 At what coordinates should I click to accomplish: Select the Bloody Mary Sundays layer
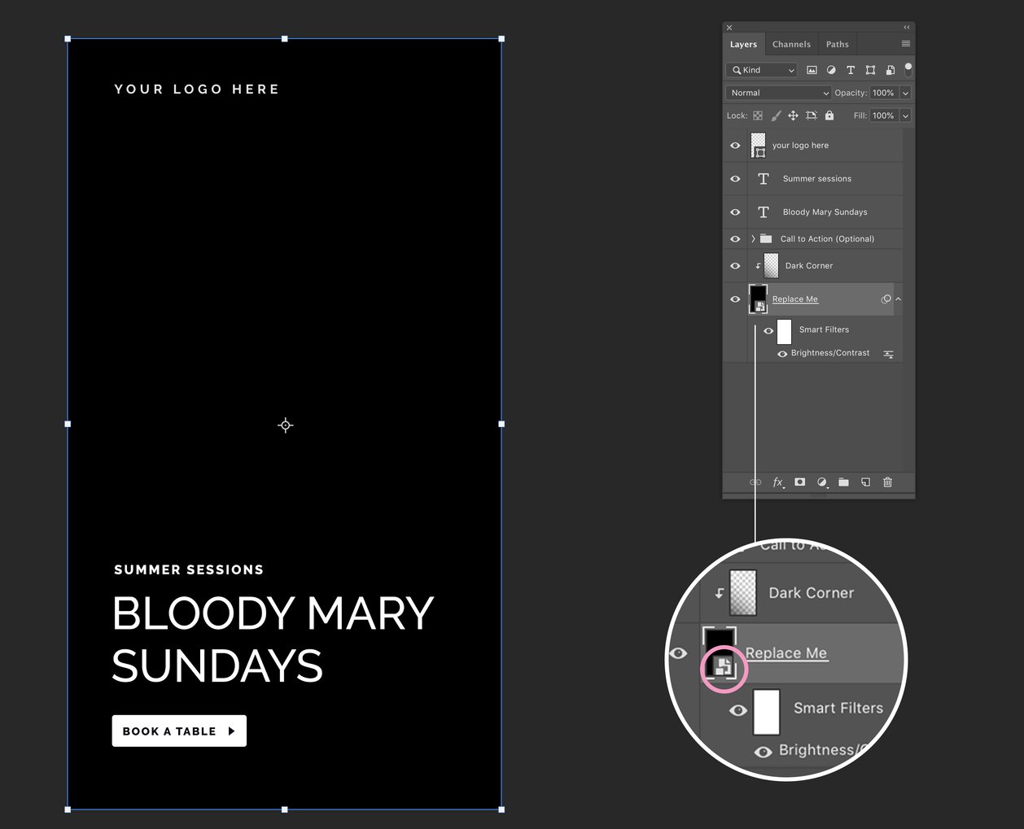[x=825, y=212]
